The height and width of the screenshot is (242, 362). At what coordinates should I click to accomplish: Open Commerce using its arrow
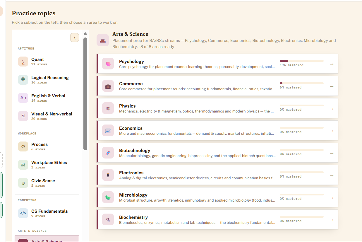pos(332,86)
